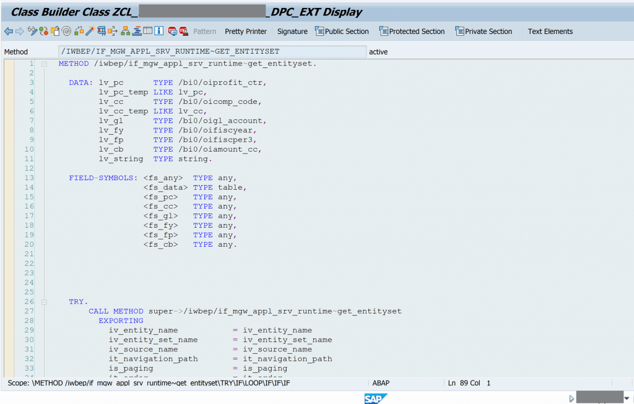Viewport: 634px width, 404px height.
Task: Collapse the METHOD block at line 1
Action: pyautogui.click(x=44, y=64)
